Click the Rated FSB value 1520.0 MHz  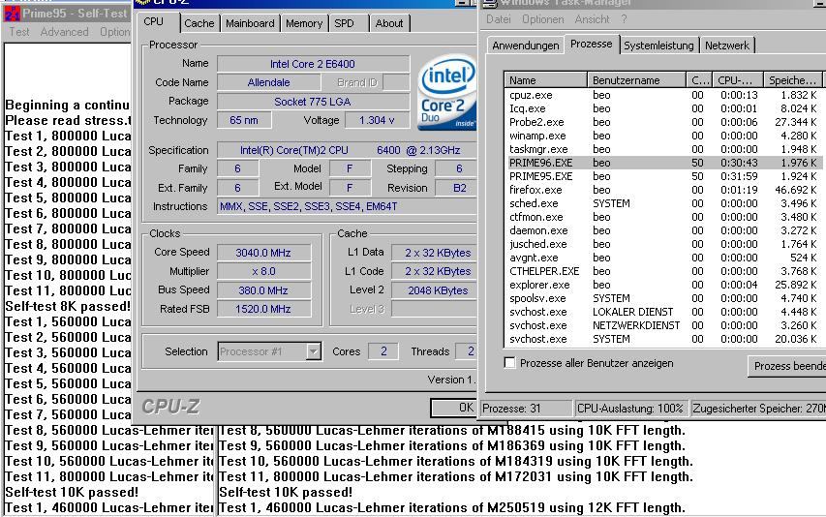263,309
